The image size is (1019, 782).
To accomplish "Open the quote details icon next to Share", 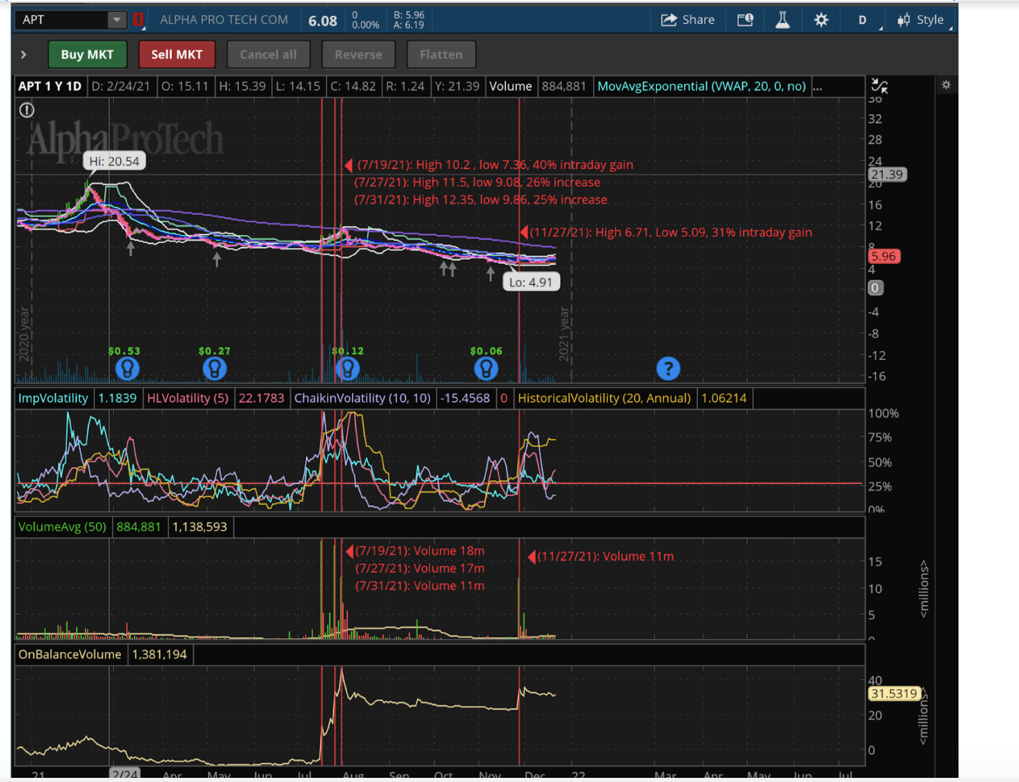I will (745, 20).
